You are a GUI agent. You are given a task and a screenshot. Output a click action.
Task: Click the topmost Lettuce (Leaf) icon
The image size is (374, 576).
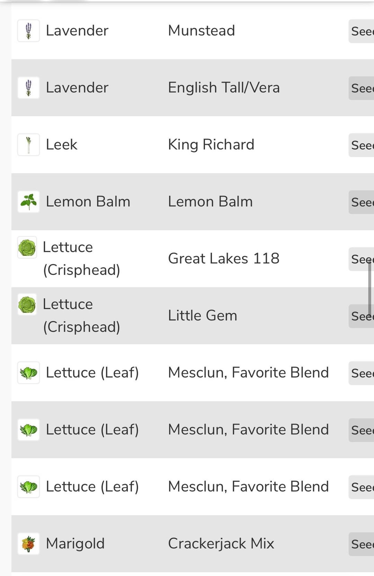[x=28, y=373]
